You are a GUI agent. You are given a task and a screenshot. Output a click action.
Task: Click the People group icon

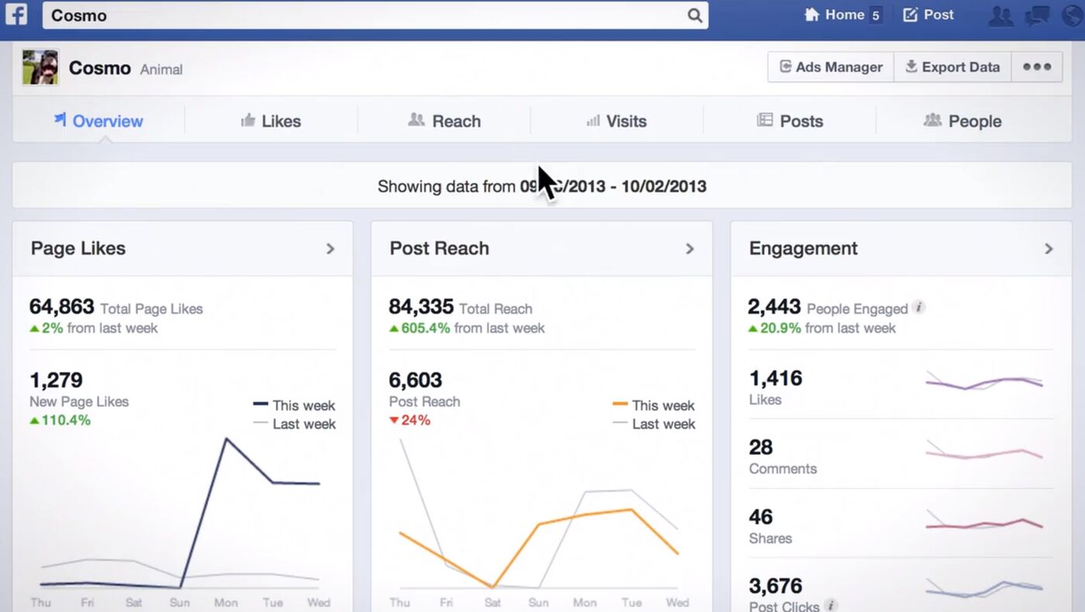click(x=932, y=120)
